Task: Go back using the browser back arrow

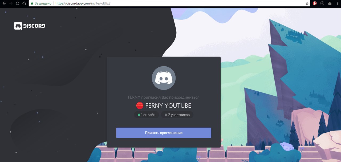Action: click(4, 3)
